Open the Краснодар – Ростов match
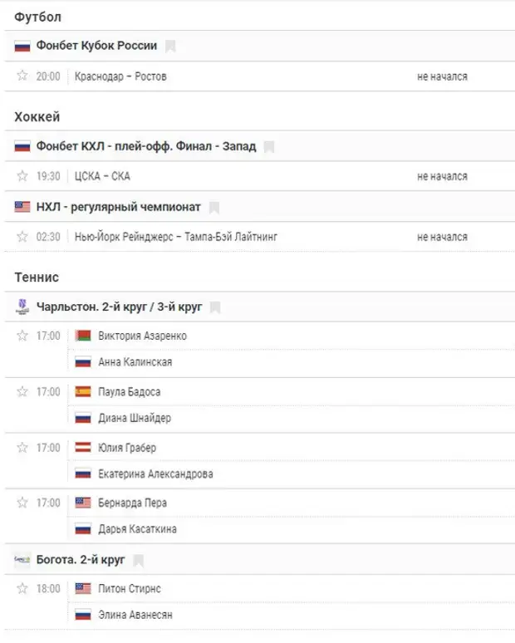Image resolution: width=515 pixels, height=643 pixels. click(x=120, y=76)
